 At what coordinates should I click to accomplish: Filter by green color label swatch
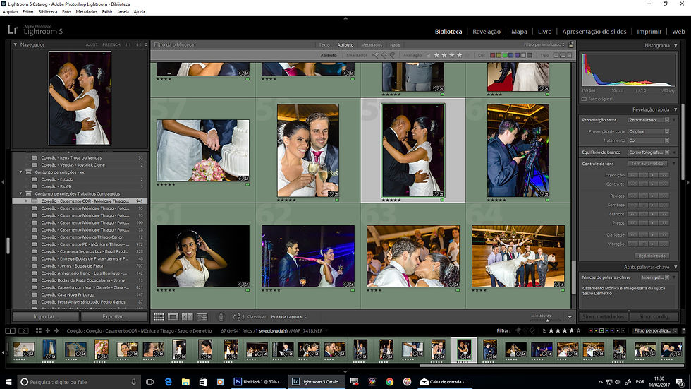pyautogui.click(x=505, y=56)
